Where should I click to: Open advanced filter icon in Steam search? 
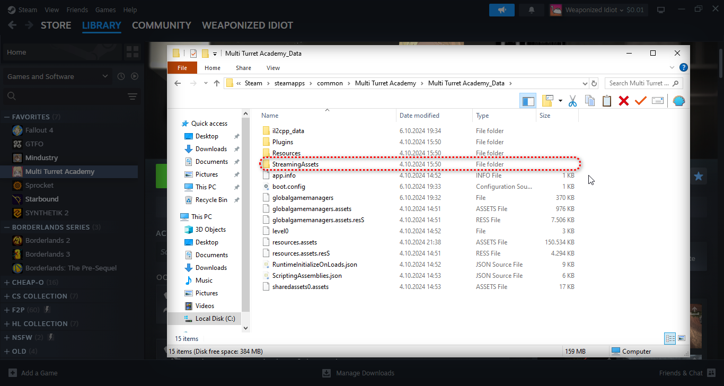point(133,96)
